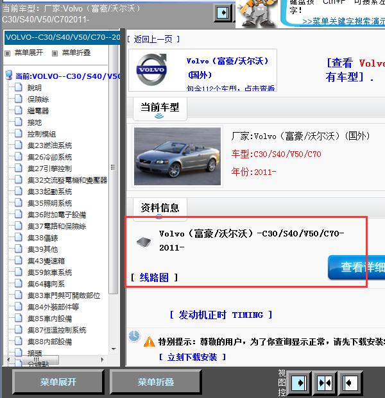Screen dimensions: 385x398
Task: Select 集32交流發電機和變壓器 in the tree
Action: [67, 180]
